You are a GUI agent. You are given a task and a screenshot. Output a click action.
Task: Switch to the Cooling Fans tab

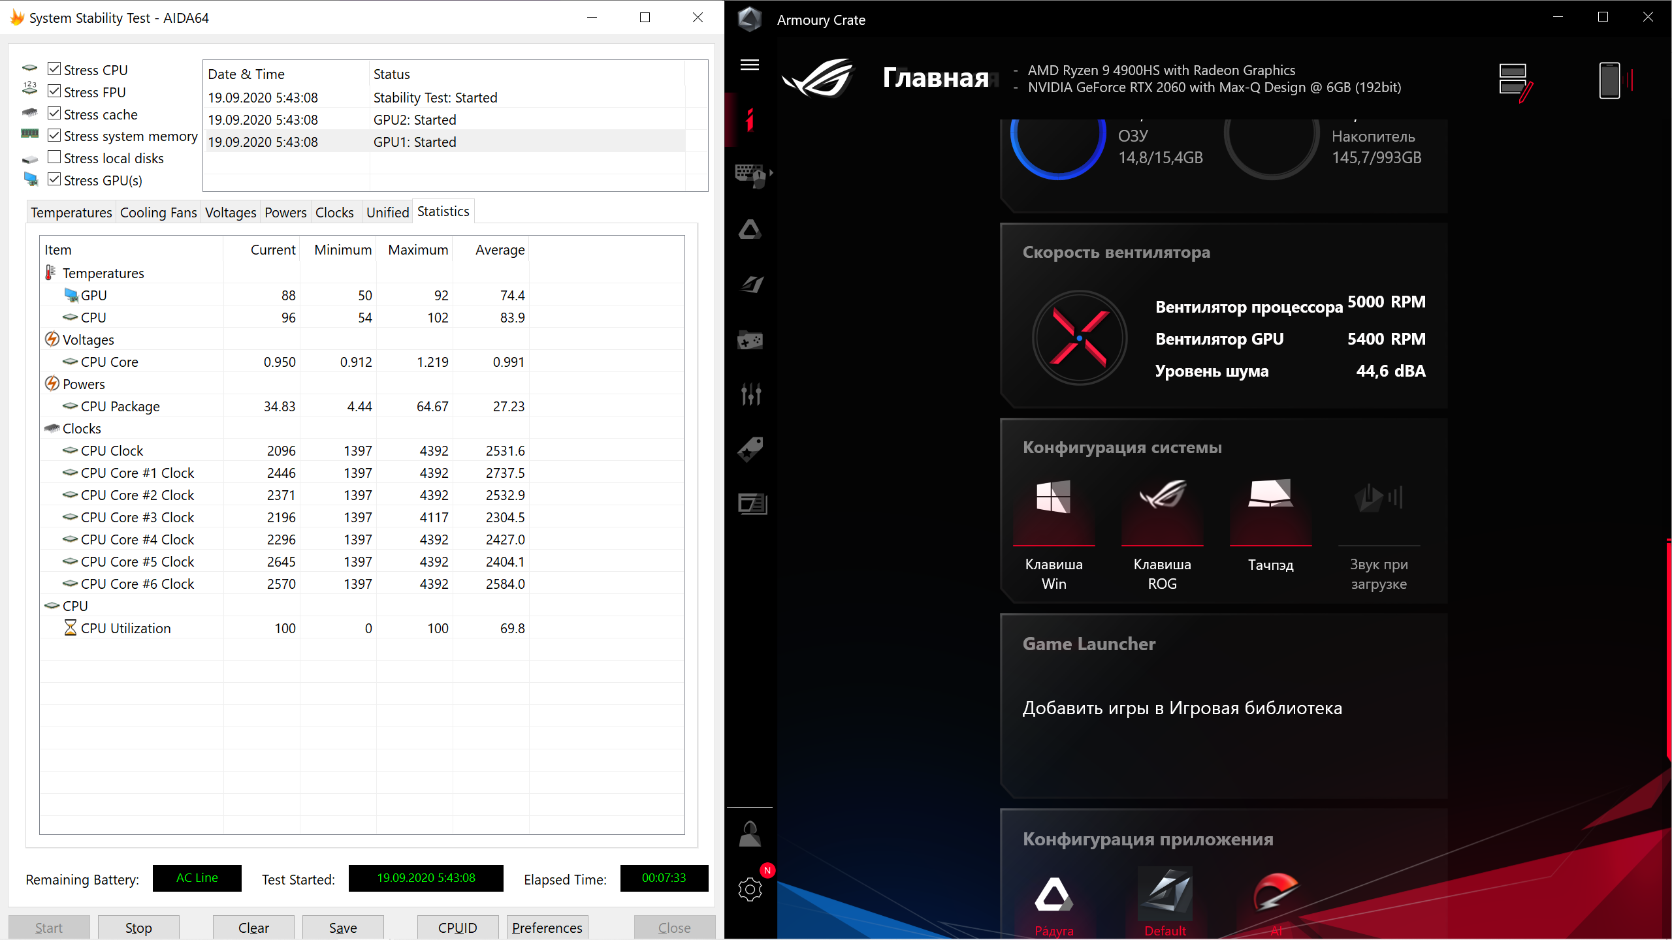pos(159,213)
